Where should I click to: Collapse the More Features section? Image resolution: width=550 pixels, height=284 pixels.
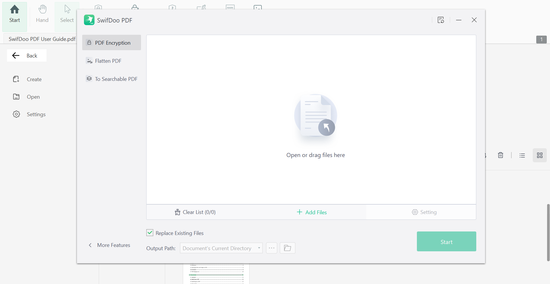point(109,245)
